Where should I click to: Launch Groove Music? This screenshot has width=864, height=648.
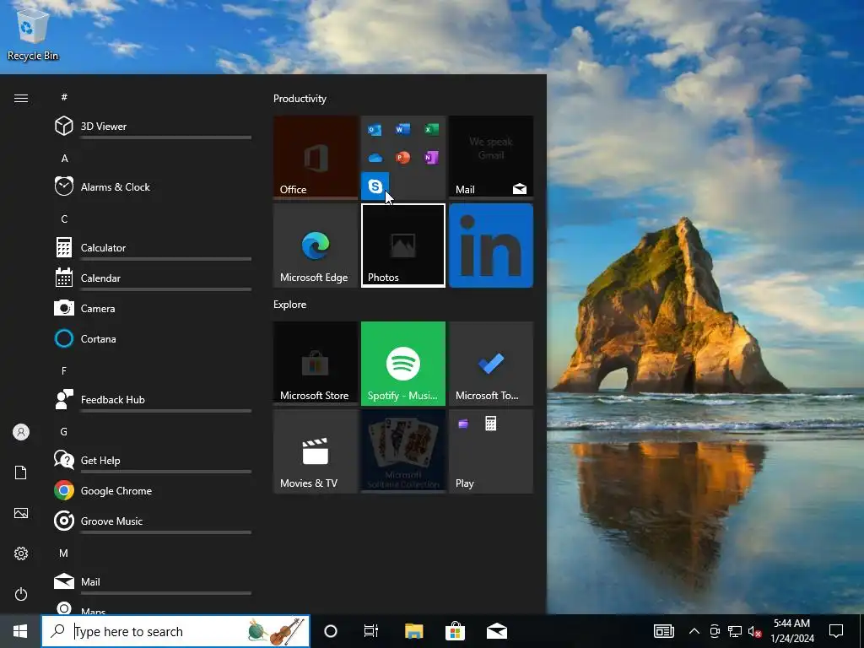[x=153, y=521]
